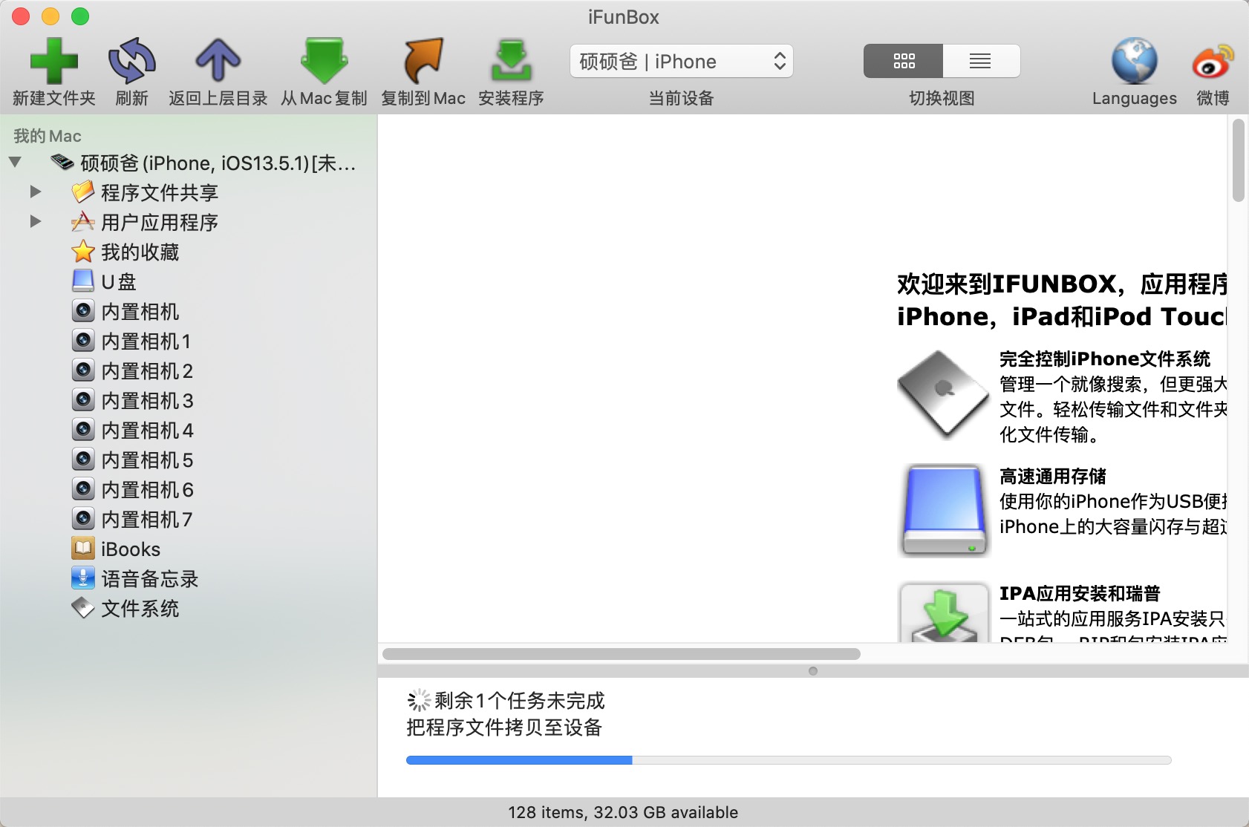Click the 高速通用存储 heading
Screen dimensions: 1249x827
(x=1053, y=476)
